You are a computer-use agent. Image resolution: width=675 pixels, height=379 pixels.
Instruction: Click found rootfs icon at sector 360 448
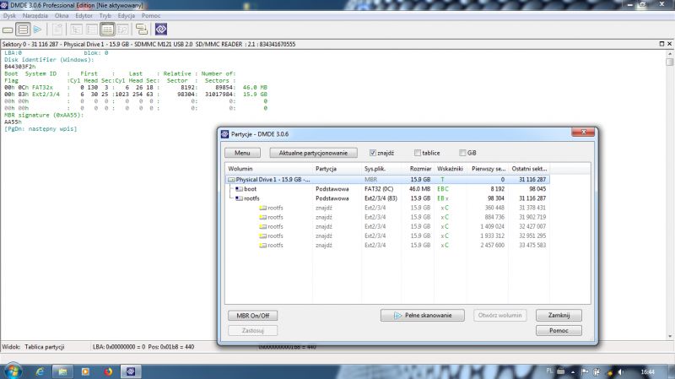pyautogui.click(x=262, y=208)
